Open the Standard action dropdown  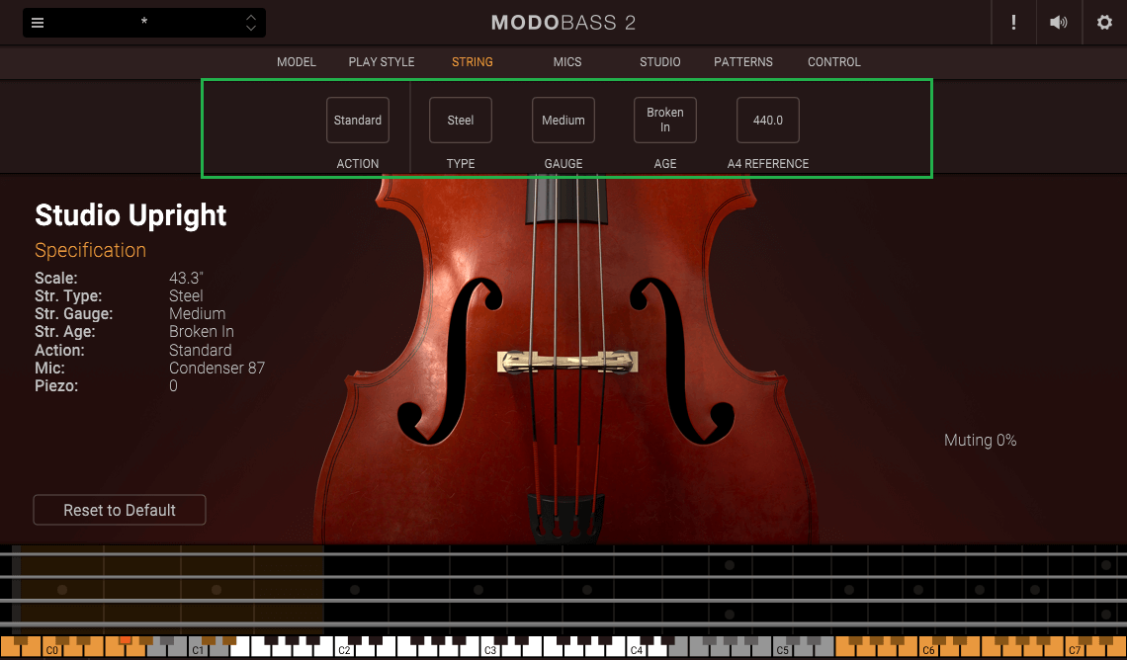tap(357, 120)
